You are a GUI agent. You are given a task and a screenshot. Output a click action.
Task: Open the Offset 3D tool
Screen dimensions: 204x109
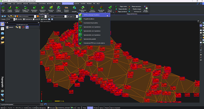pyautogui.click(x=3, y=9)
